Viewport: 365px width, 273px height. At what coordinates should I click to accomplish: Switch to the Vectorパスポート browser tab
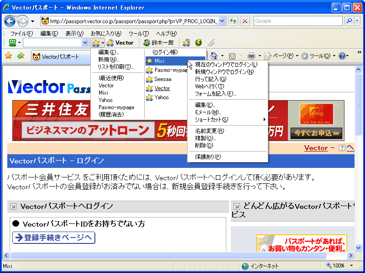click(61, 56)
